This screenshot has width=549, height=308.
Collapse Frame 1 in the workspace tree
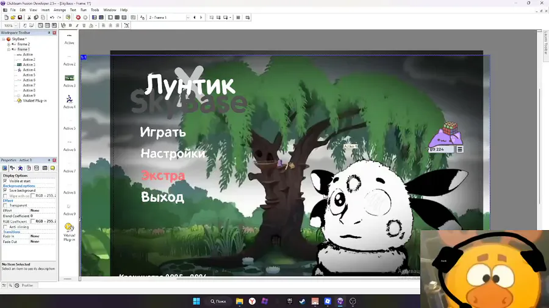[x=9, y=49]
